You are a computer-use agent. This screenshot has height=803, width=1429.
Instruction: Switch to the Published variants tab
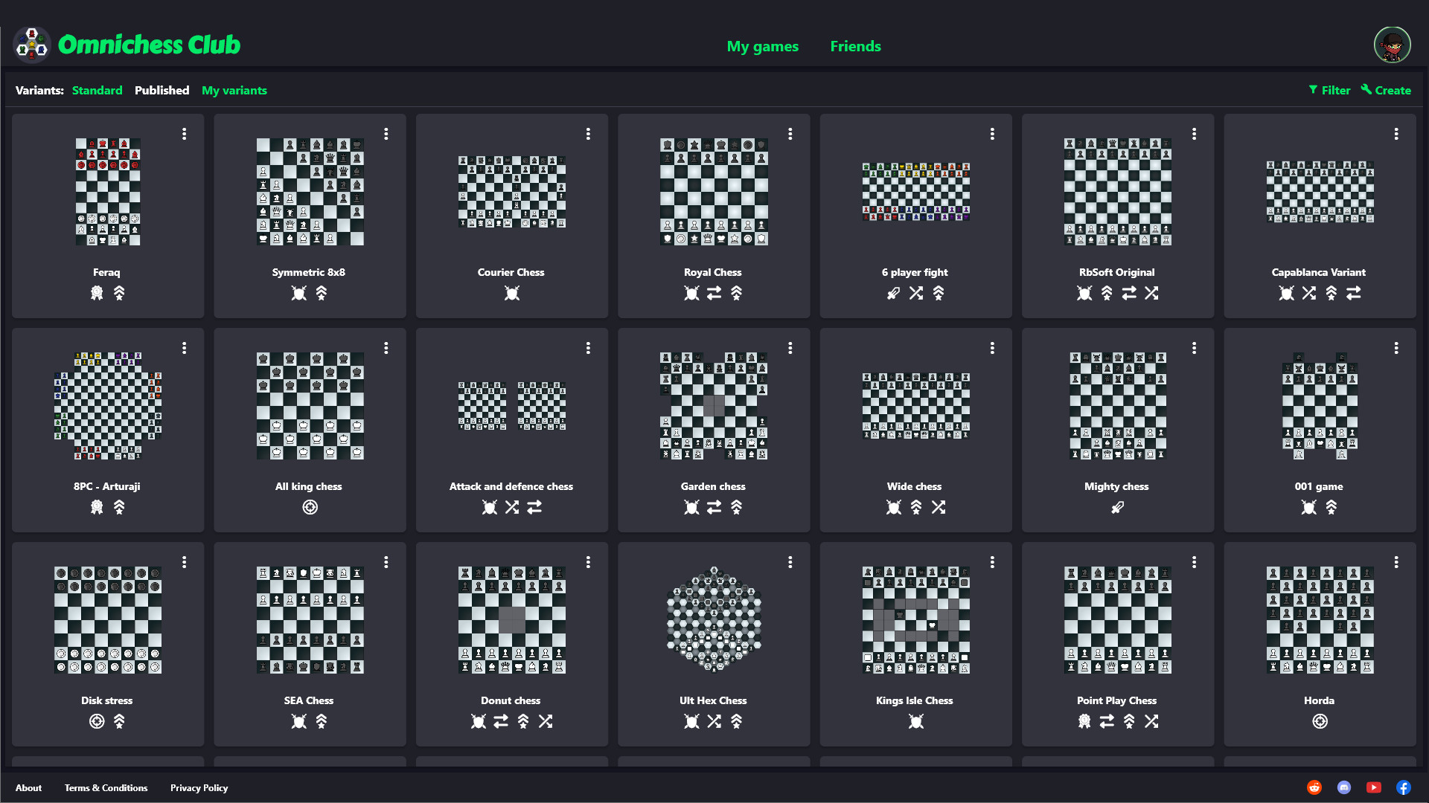click(162, 90)
